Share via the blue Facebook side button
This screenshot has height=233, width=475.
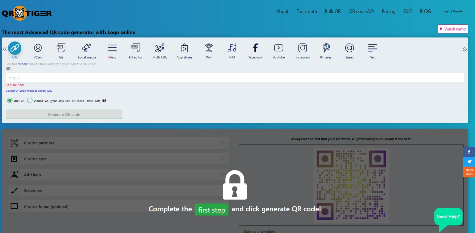click(x=469, y=152)
